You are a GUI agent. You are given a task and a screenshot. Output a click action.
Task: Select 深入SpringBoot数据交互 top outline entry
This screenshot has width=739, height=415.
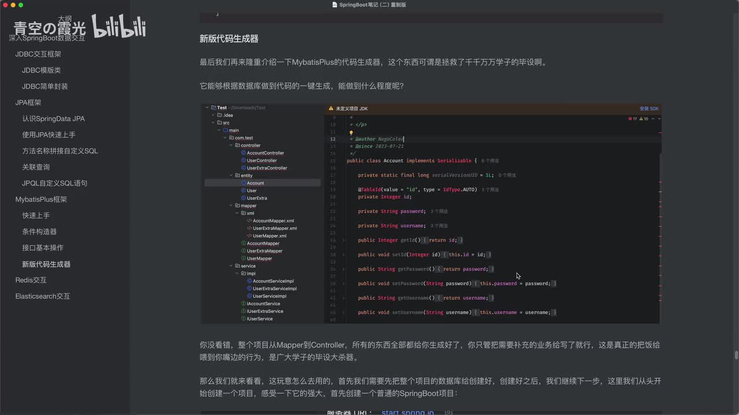pos(47,38)
